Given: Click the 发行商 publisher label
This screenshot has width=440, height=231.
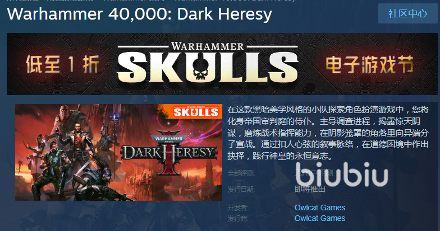Looking at the screenshot, I should [238, 218].
